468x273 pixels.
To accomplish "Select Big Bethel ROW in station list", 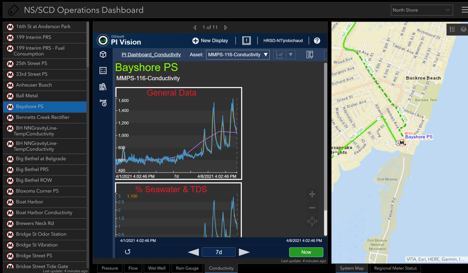I will (45, 180).
